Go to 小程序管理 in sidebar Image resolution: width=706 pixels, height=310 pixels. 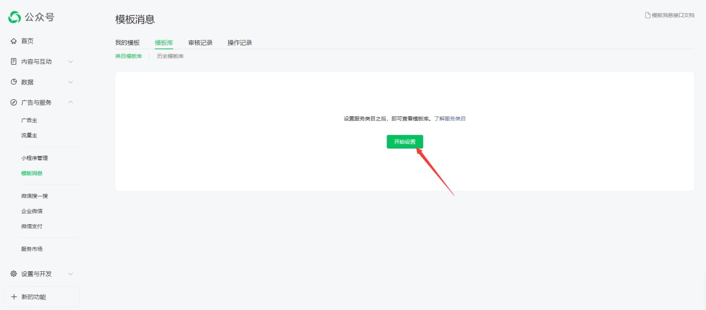(34, 159)
